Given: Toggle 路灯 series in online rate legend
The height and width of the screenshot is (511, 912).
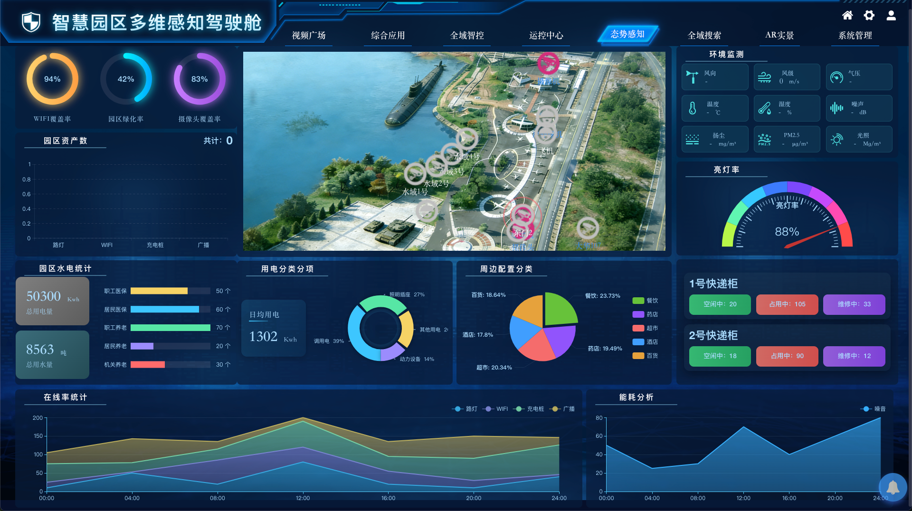Looking at the screenshot, I should 465,409.
